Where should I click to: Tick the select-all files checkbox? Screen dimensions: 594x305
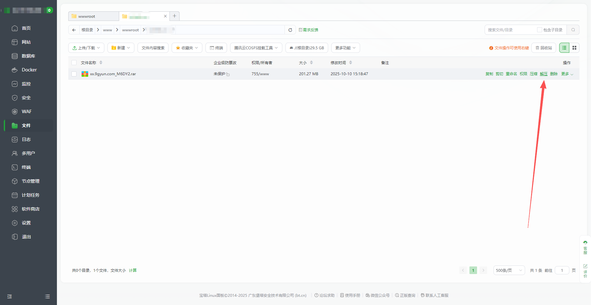[x=74, y=63]
